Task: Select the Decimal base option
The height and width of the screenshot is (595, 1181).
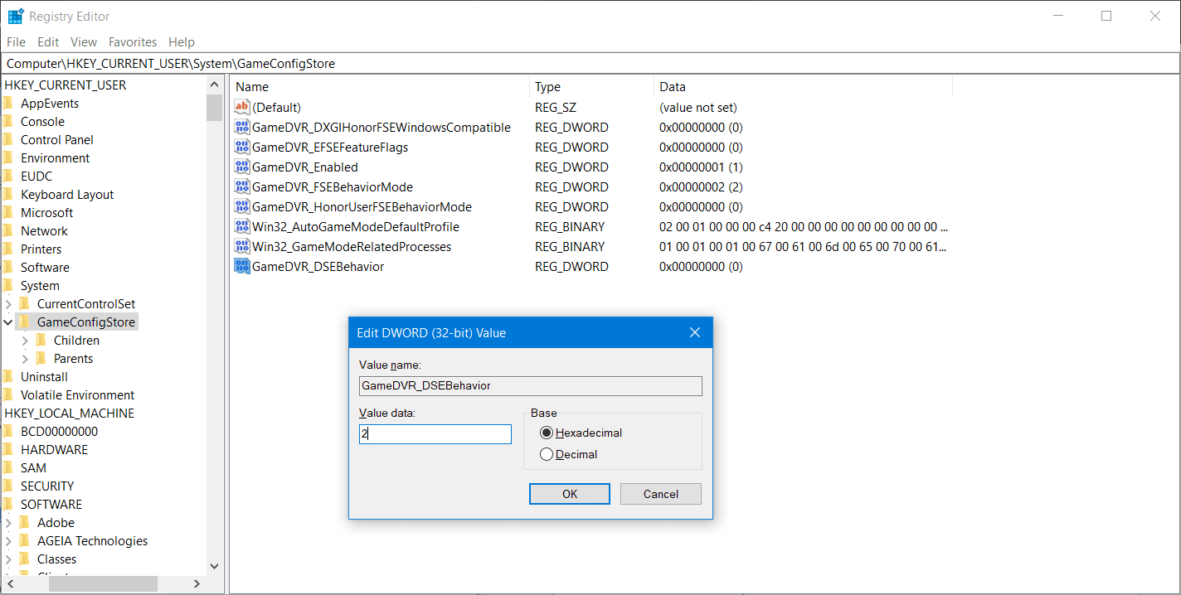Action: tap(547, 454)
